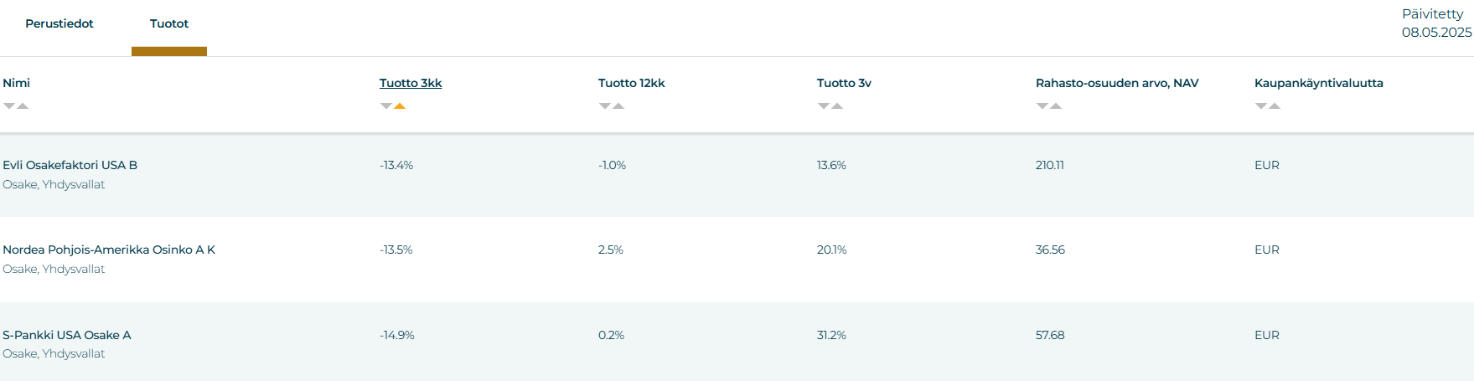Sort Tuotto 12kk ascending arrow

point(618,106)
